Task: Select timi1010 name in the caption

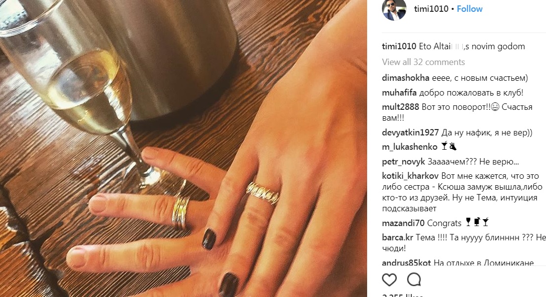Action: pos(399,46)
